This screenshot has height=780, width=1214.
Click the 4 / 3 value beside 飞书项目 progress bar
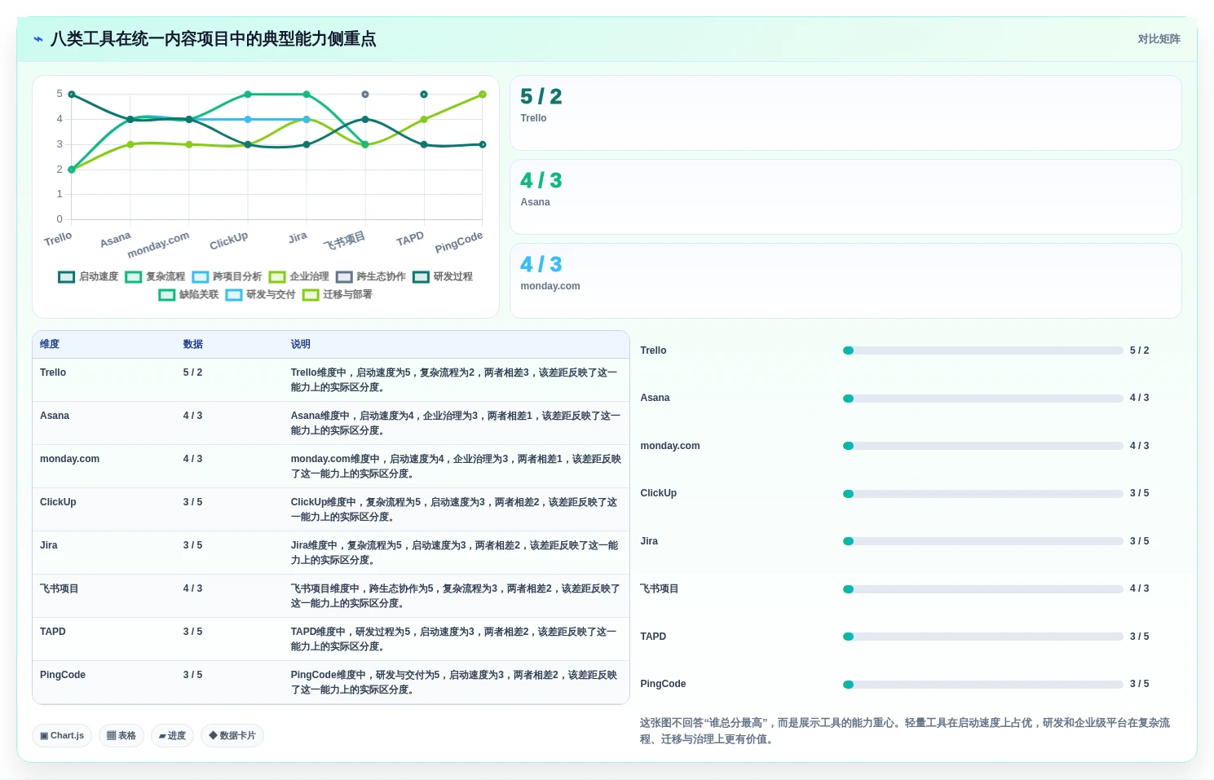click(x=1139, y=588)
